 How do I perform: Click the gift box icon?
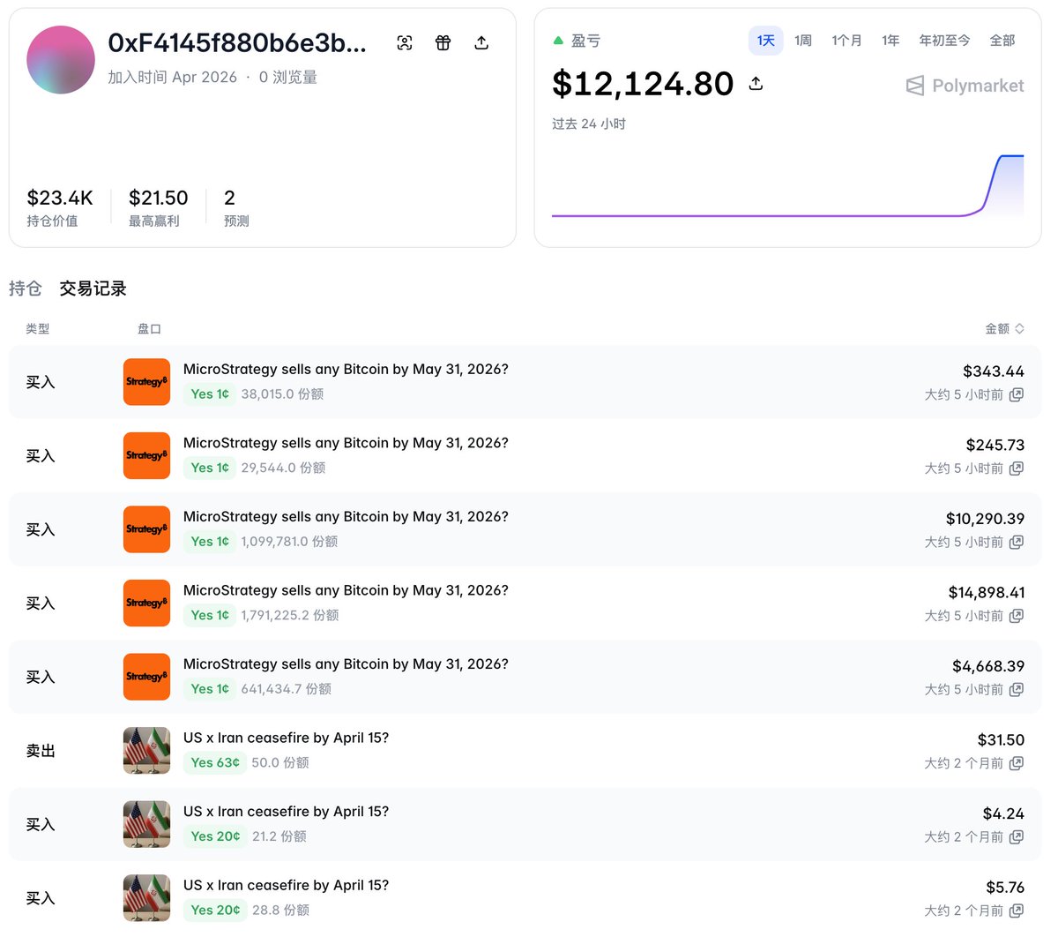pos(443,42)
